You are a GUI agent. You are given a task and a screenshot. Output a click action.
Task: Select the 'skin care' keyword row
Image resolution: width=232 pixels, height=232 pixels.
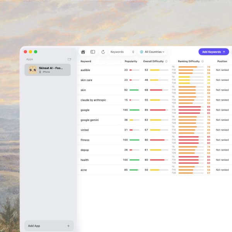click(155, 80)
